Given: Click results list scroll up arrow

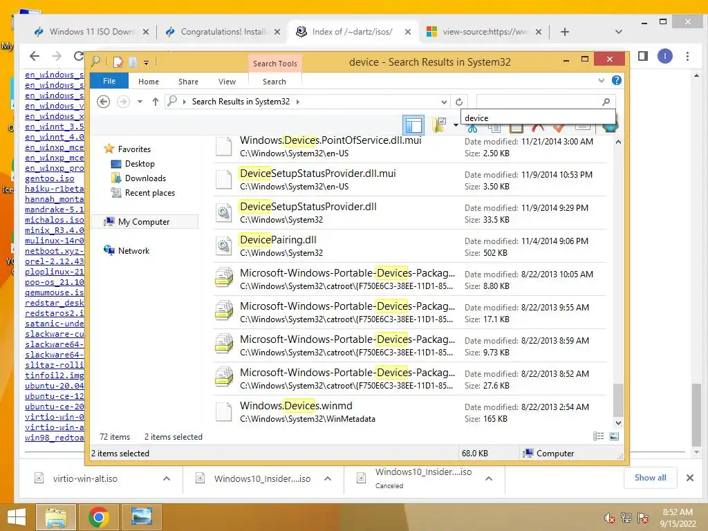Looking at the screenshot, I should click(x=619, y=142).
